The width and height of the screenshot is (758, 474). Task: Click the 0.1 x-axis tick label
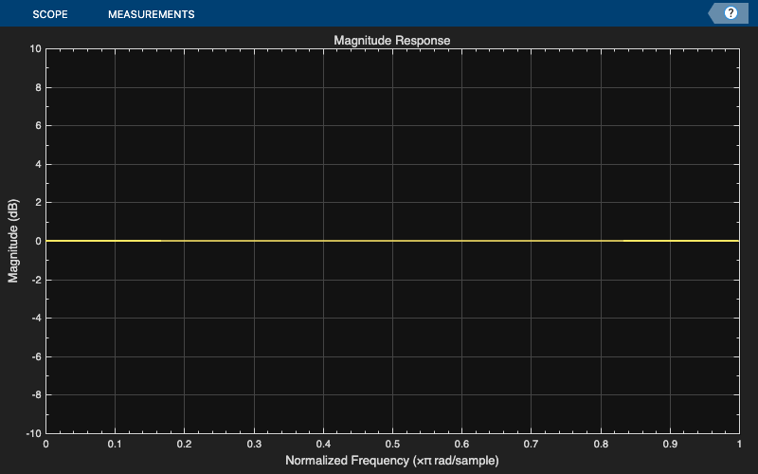115,444
